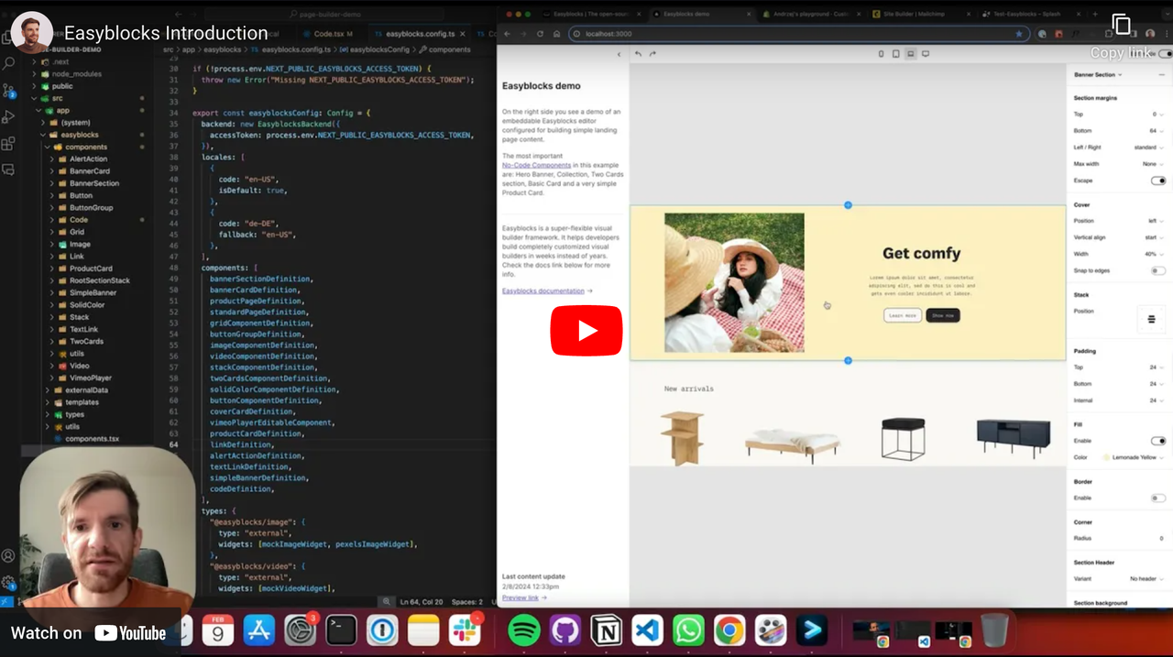
Task: Open Notion from the dock
Action: (606, 630)
